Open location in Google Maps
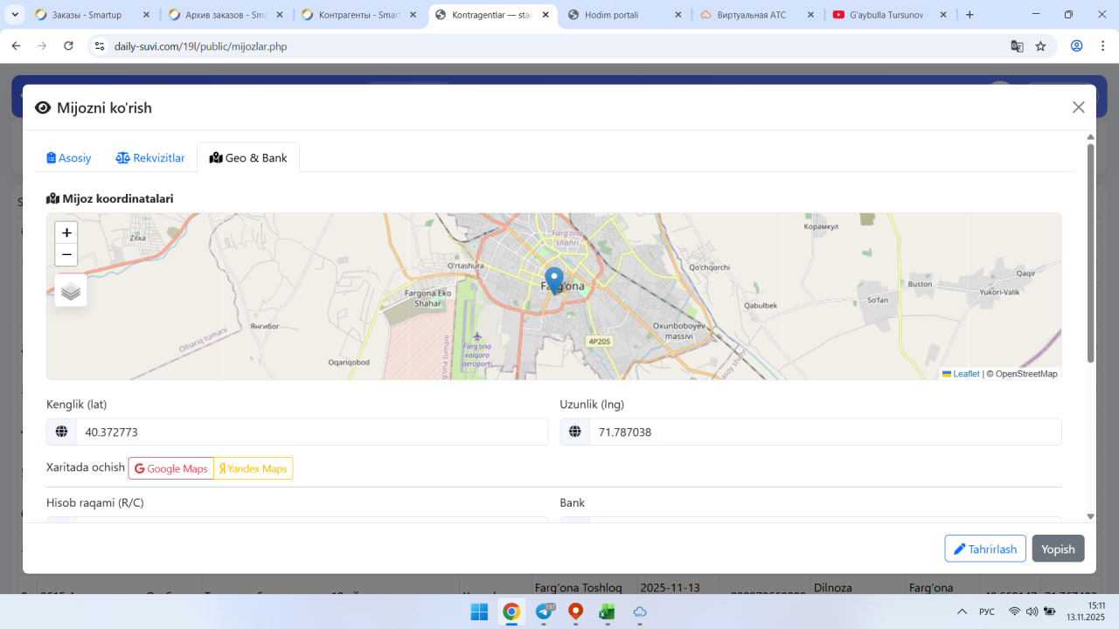Viewport: 1119px width, 629px height. 171,469
